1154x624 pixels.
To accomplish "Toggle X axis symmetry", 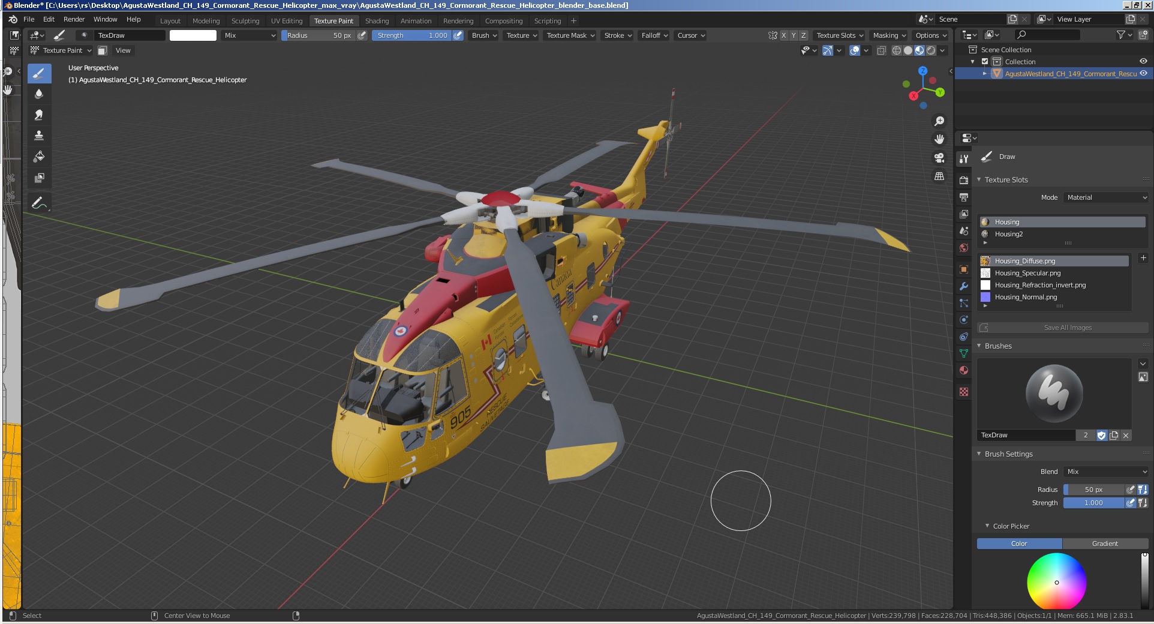I will (x=783, y=35).
